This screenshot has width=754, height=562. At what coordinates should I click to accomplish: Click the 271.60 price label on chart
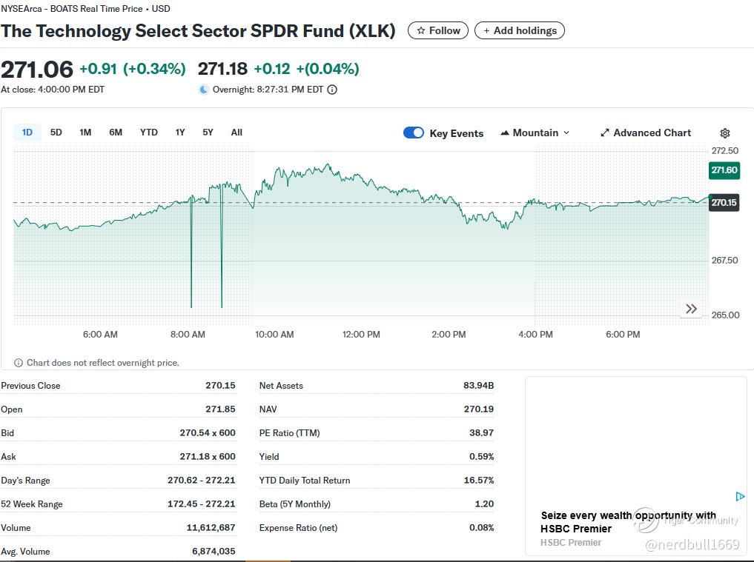click(x=724, y=170)
